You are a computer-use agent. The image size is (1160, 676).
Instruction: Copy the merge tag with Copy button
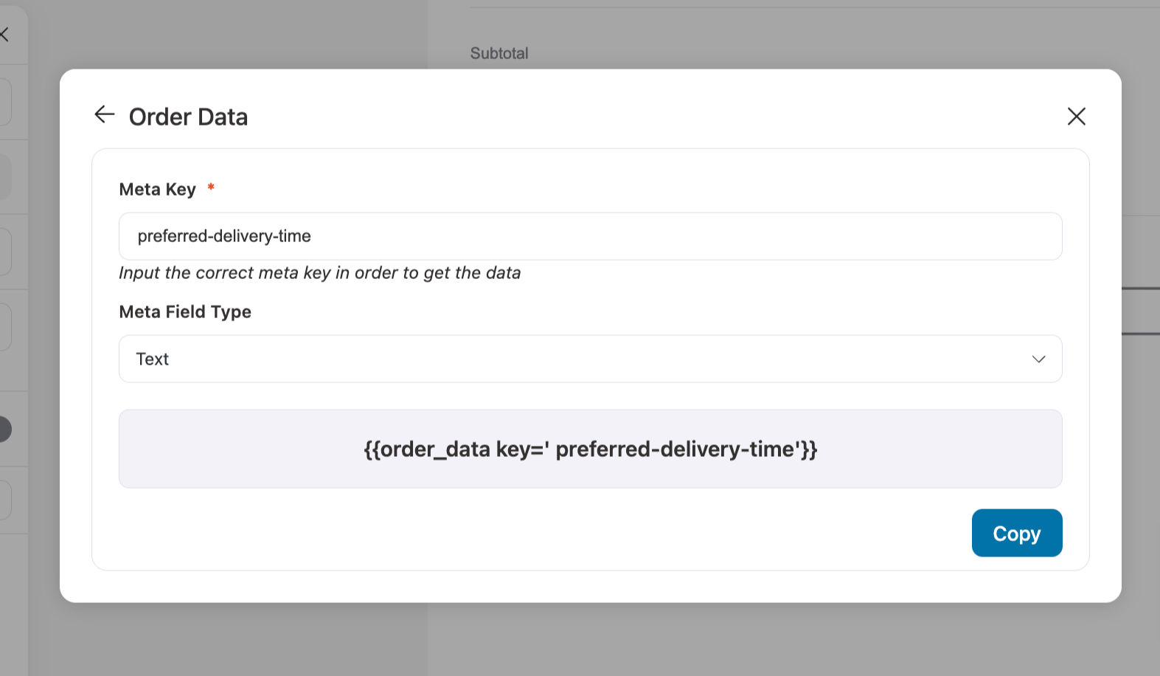click(1016, 533)
